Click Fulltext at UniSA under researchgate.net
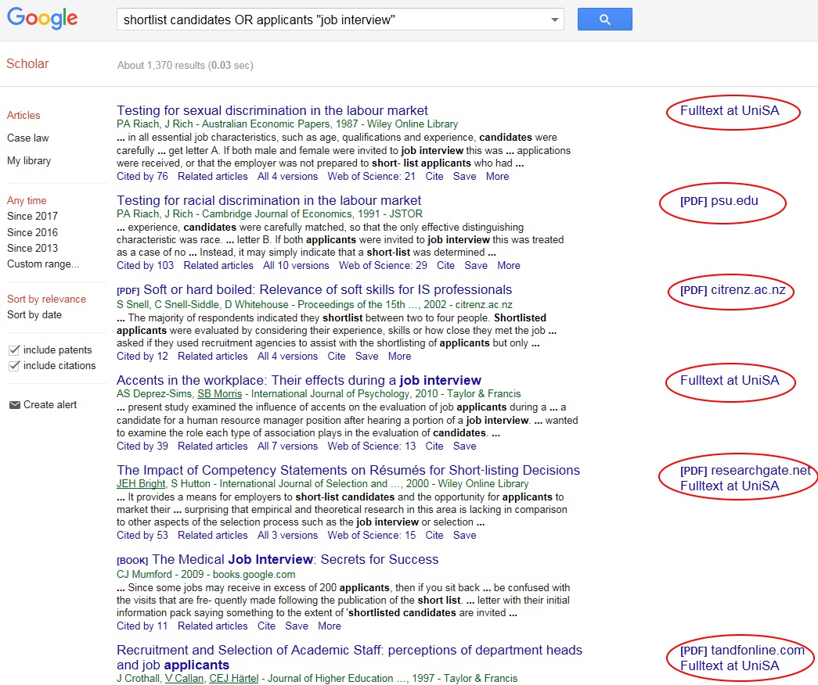Viewport: 818px width, 685px height. (730, 486)
